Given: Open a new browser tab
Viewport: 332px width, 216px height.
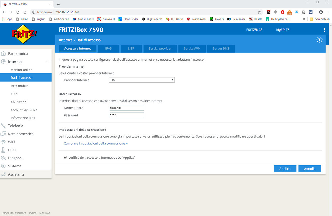Looking at the screenshot, I should [x=58, y=4].
